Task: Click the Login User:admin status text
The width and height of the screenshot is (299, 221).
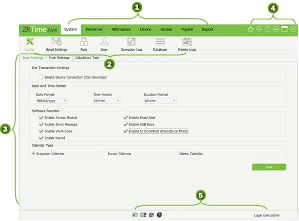Action: pos(267,216)
